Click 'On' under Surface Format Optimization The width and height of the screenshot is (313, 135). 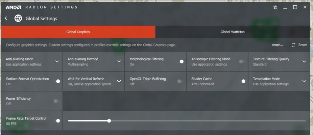[x=8, y=84]
